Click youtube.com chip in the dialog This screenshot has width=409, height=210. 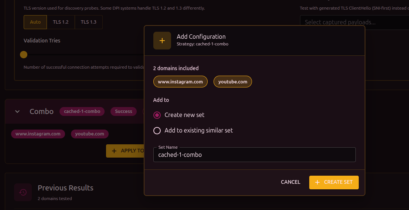tap(233, 82)
